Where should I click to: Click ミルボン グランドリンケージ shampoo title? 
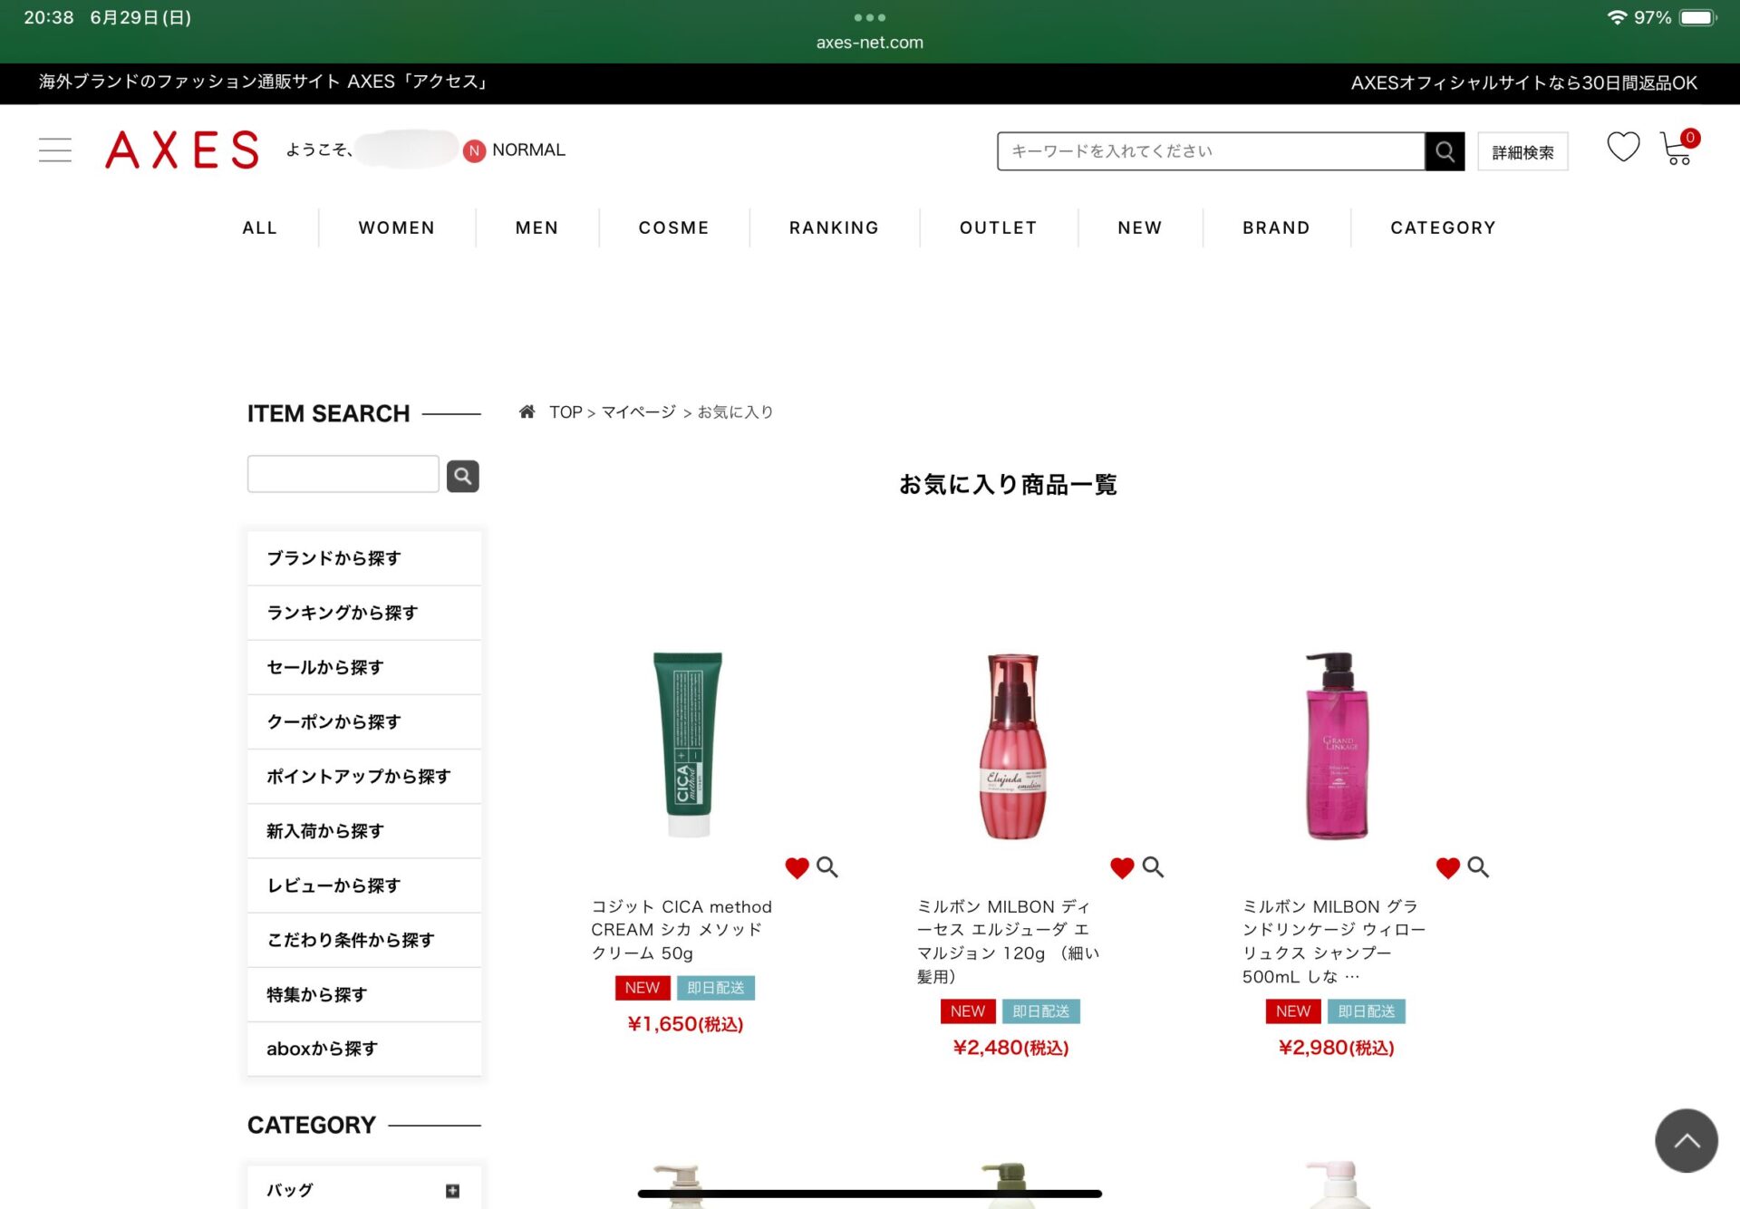(x=1333, y=942)
